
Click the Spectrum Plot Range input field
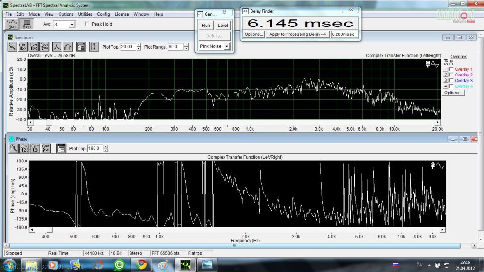[176, 47]
